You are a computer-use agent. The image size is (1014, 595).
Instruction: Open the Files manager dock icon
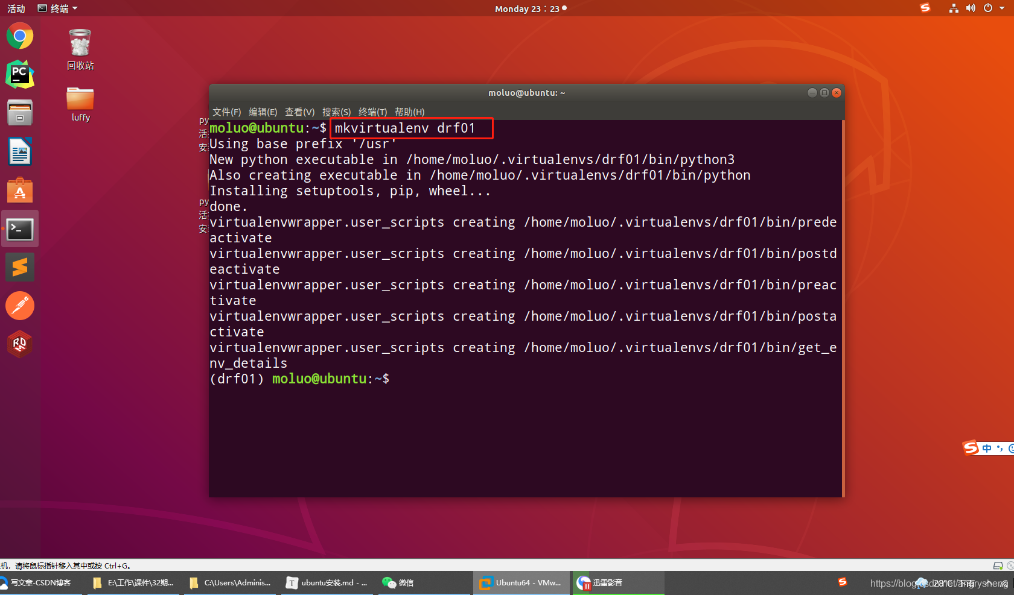(x=20, y=113)
